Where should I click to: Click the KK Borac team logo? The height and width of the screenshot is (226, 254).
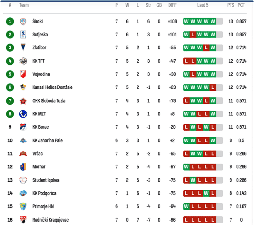23,127
